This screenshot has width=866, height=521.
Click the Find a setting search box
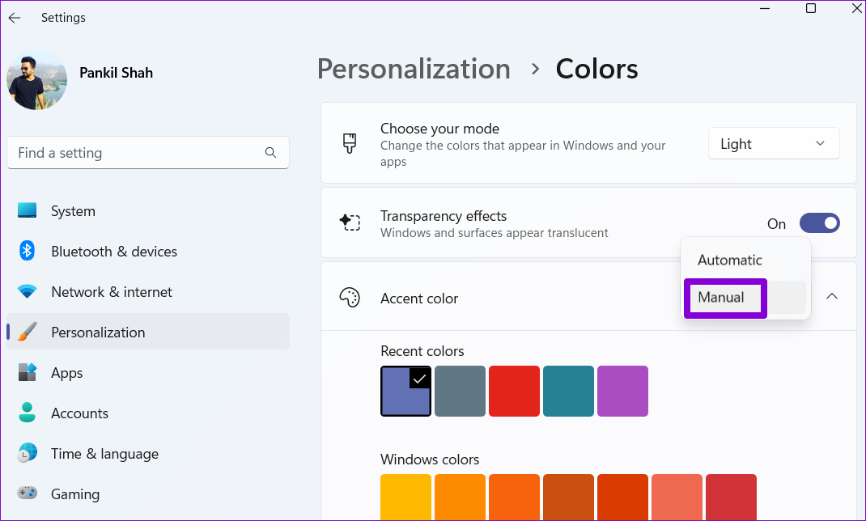[148, 152]
